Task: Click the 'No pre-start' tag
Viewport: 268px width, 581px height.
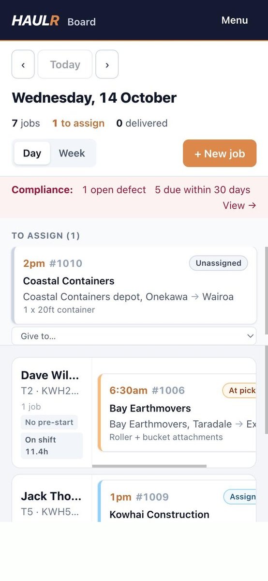Action: click(x=49, y=422)
